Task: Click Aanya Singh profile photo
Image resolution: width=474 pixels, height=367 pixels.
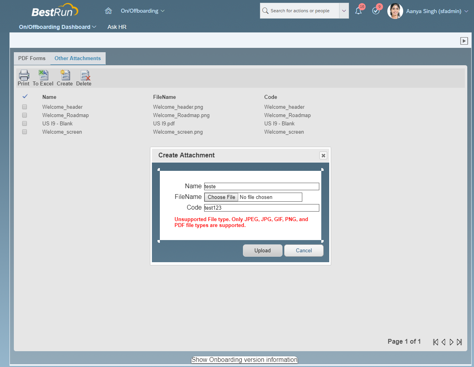Action: 395,11
